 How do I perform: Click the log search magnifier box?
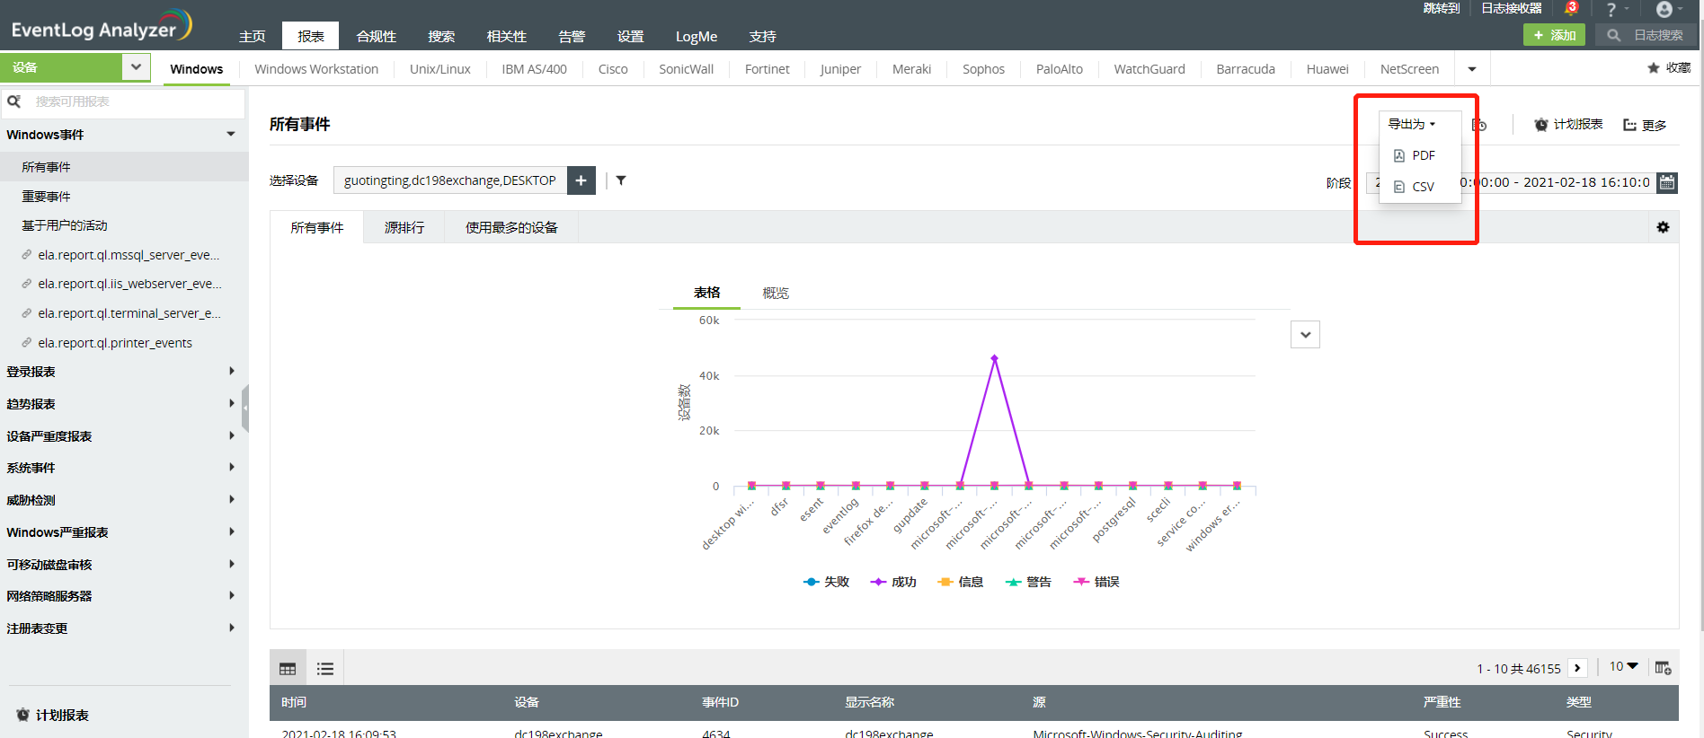click(x=1646, y=35)
